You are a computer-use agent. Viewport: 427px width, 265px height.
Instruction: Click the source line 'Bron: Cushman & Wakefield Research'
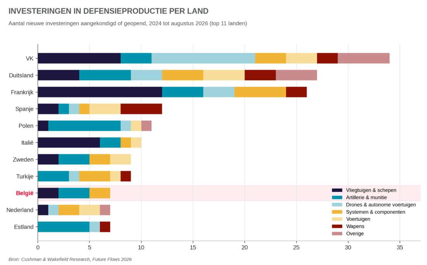[x=70, y=259]
